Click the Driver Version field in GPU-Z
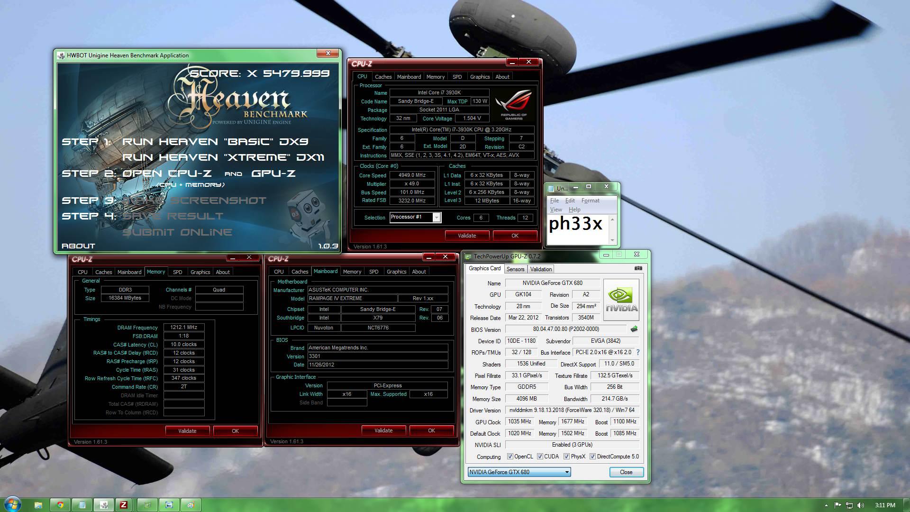The image size is (910, 512). [572, 410]
